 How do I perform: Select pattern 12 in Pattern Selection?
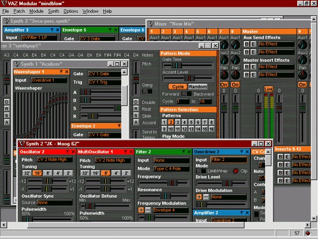[184, 129]
